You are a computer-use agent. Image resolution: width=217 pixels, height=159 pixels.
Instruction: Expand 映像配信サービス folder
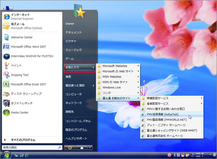click(x=172, y=98)
